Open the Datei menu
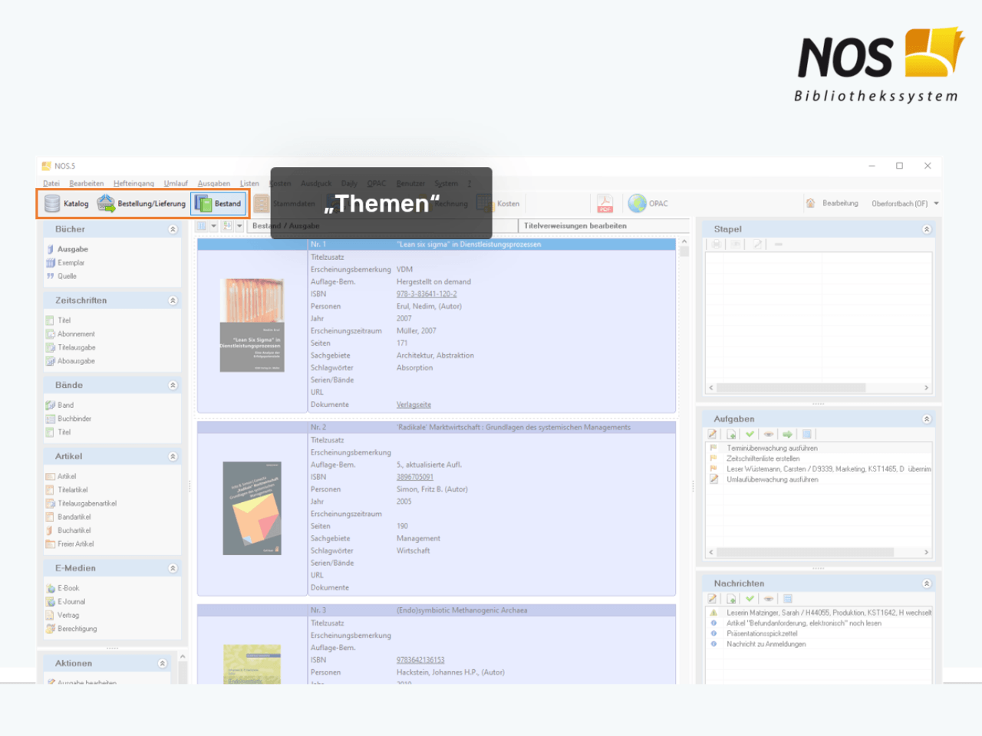Viewport: 982px width, 736px height. click(x=51, y=183)
